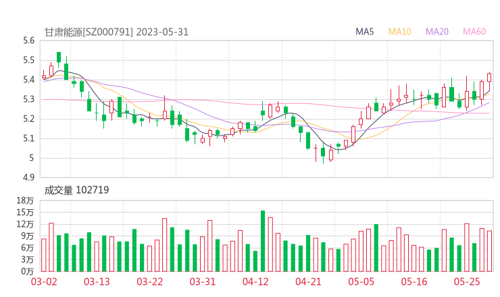The image size is (500, 297).
Task: Click the 05-16 date axis label
Action: pyautogui.click(x=414, y=281)
